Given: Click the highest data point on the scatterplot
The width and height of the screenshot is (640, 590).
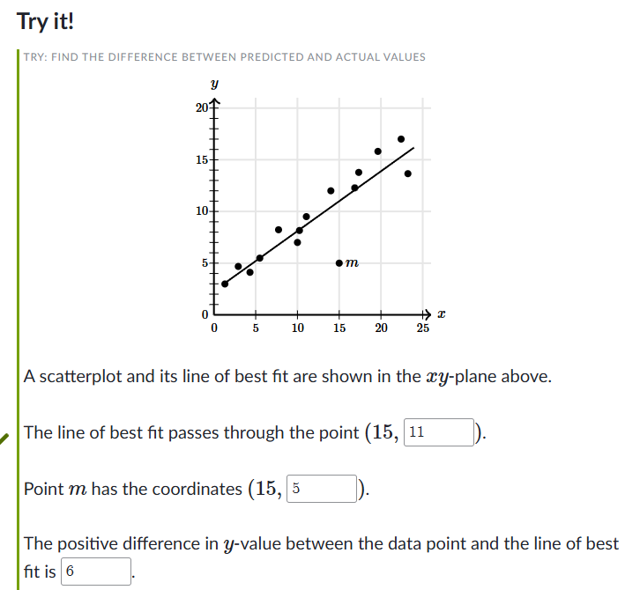Looking at the screenshot, I should [401, 139].
